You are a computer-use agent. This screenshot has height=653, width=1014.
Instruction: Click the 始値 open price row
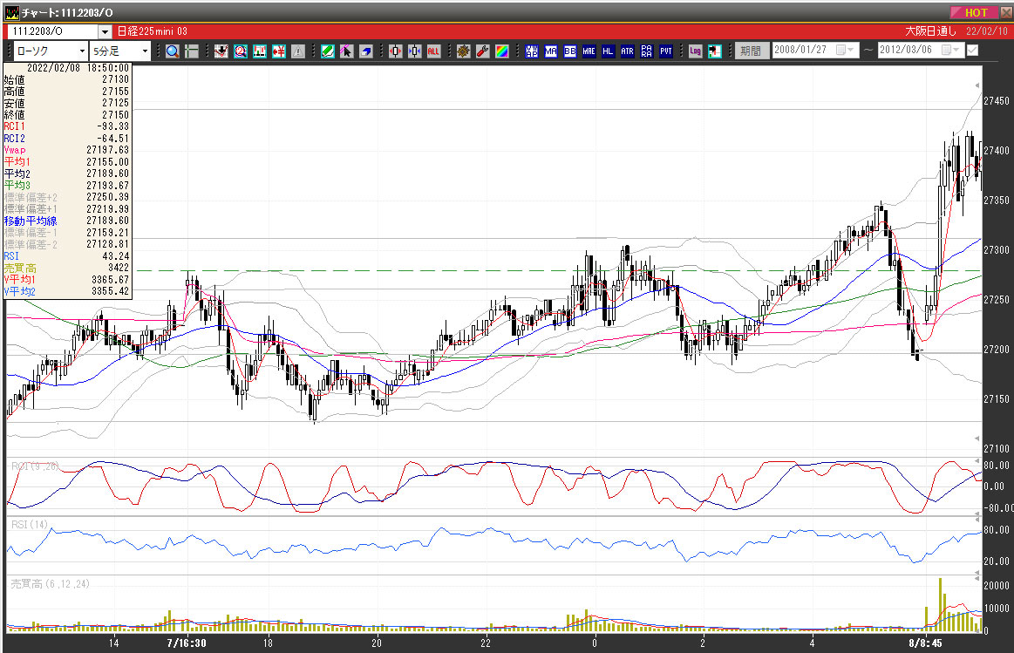click(x=66, y=79)
